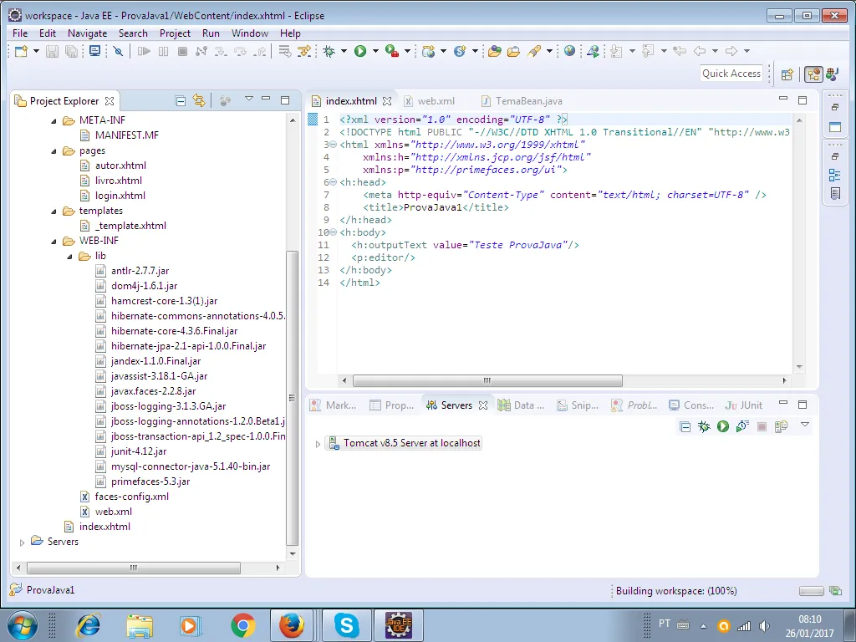Click the Publish to server icon

pos(781,426)
